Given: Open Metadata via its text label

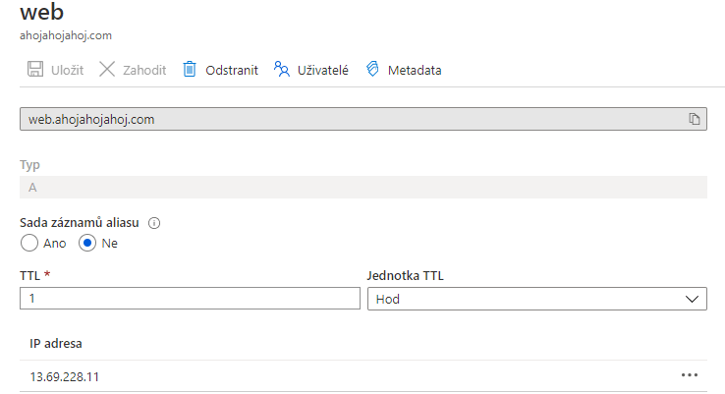Looking at the screenshot, I should coord(415,70).
